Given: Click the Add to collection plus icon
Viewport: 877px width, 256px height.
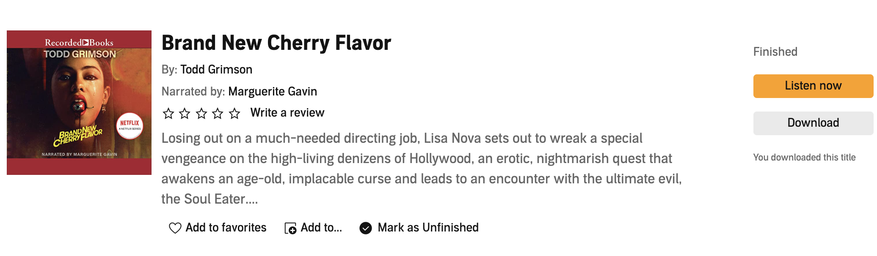Looking at the screenshot, I should pos(290,229).
